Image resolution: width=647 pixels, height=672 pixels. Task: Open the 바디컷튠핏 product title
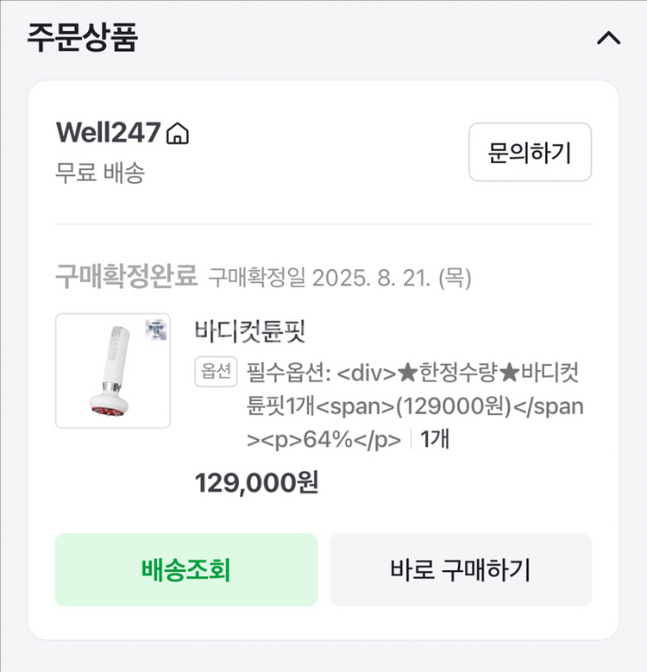251,330
